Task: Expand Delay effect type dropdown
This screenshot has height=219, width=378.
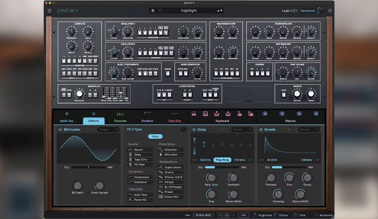Action: [x=222, y=129]
